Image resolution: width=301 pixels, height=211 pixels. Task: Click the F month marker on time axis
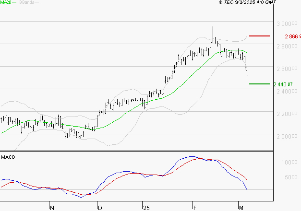195,208
